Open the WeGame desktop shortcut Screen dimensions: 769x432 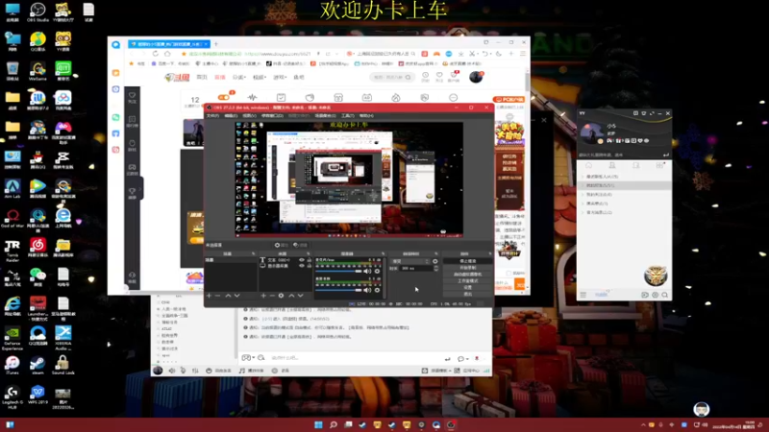[37, 71]
